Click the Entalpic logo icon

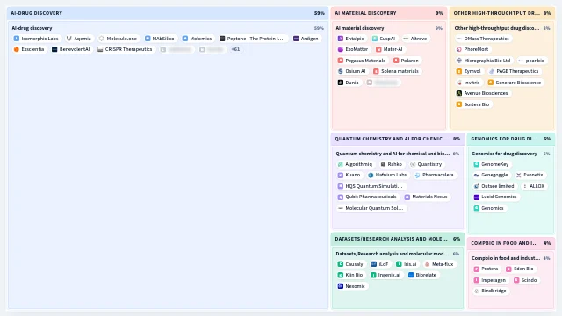tap(341, 39)
